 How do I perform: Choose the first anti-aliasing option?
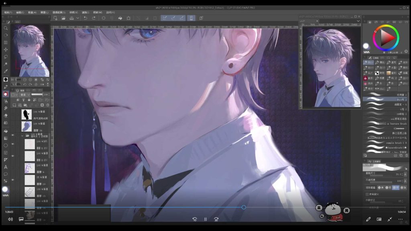coord(380,188)
